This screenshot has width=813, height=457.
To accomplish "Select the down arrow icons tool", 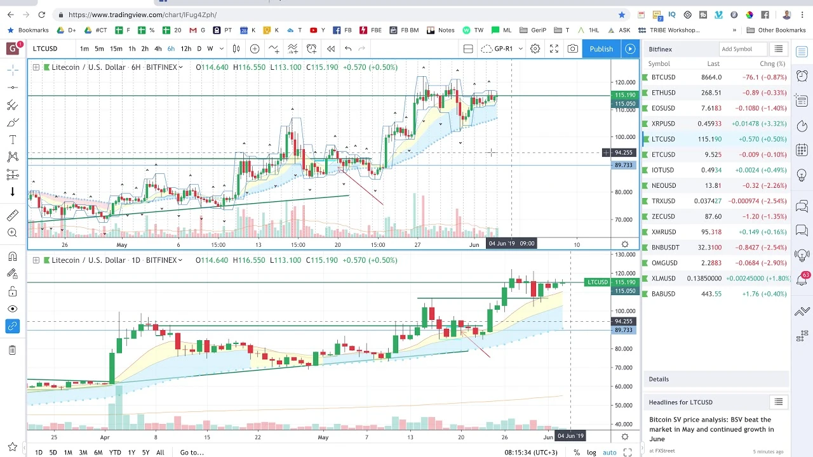I will coord(12,192).
